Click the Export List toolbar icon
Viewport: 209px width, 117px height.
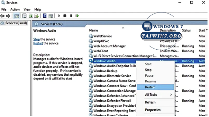tap(36, 16)
